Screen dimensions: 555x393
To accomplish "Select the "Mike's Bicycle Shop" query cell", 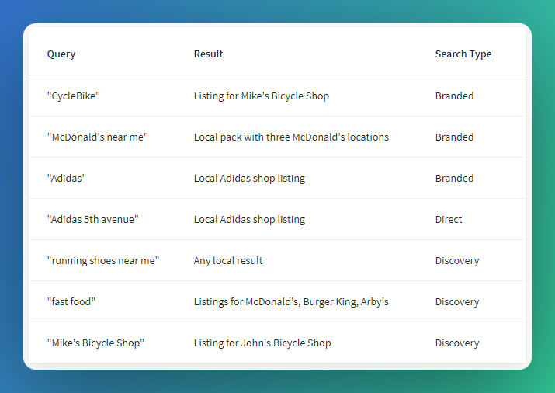I will (95, 343).
